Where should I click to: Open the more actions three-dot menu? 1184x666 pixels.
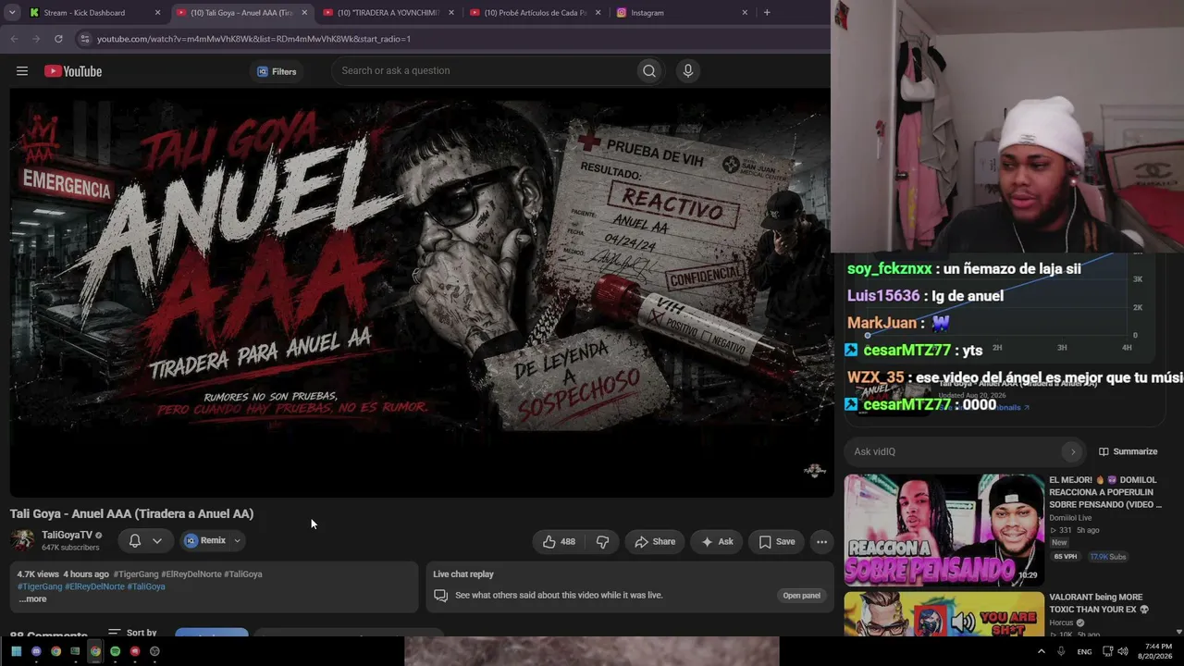tap(821, 542)
